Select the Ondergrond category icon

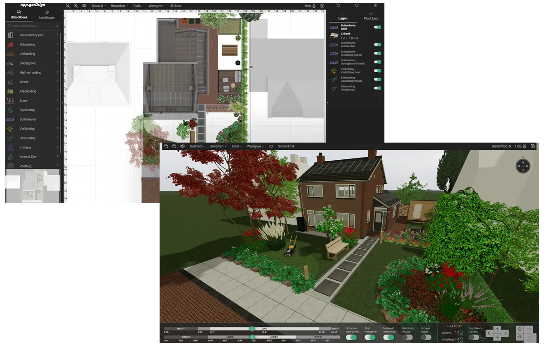[x=10, y=63]
